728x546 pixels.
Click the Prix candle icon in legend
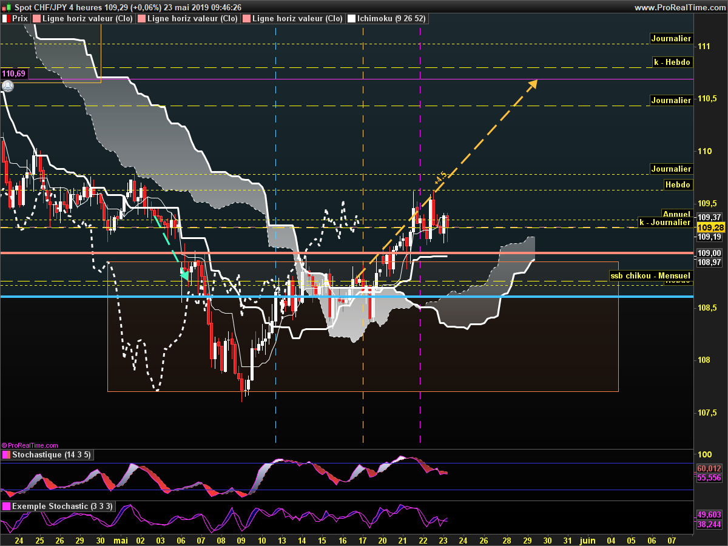tap(6, 19)
